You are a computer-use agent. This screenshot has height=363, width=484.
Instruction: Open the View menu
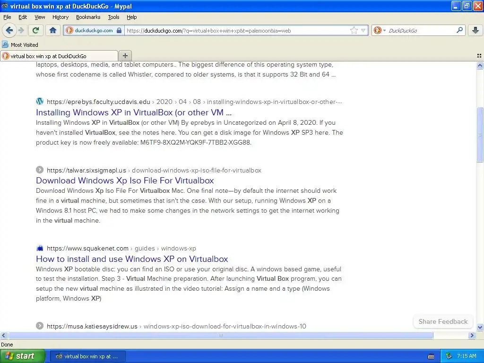click(40, 17)
